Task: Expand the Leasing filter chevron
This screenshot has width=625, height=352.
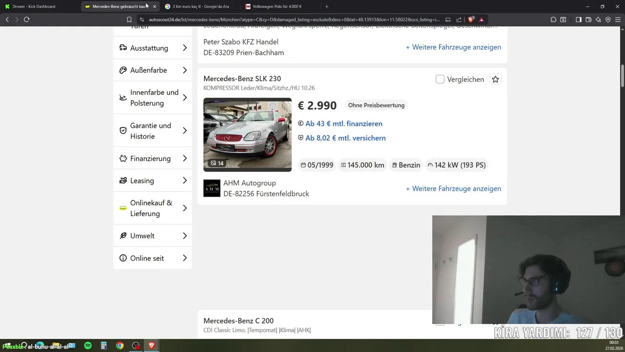Action: (185, 180)
